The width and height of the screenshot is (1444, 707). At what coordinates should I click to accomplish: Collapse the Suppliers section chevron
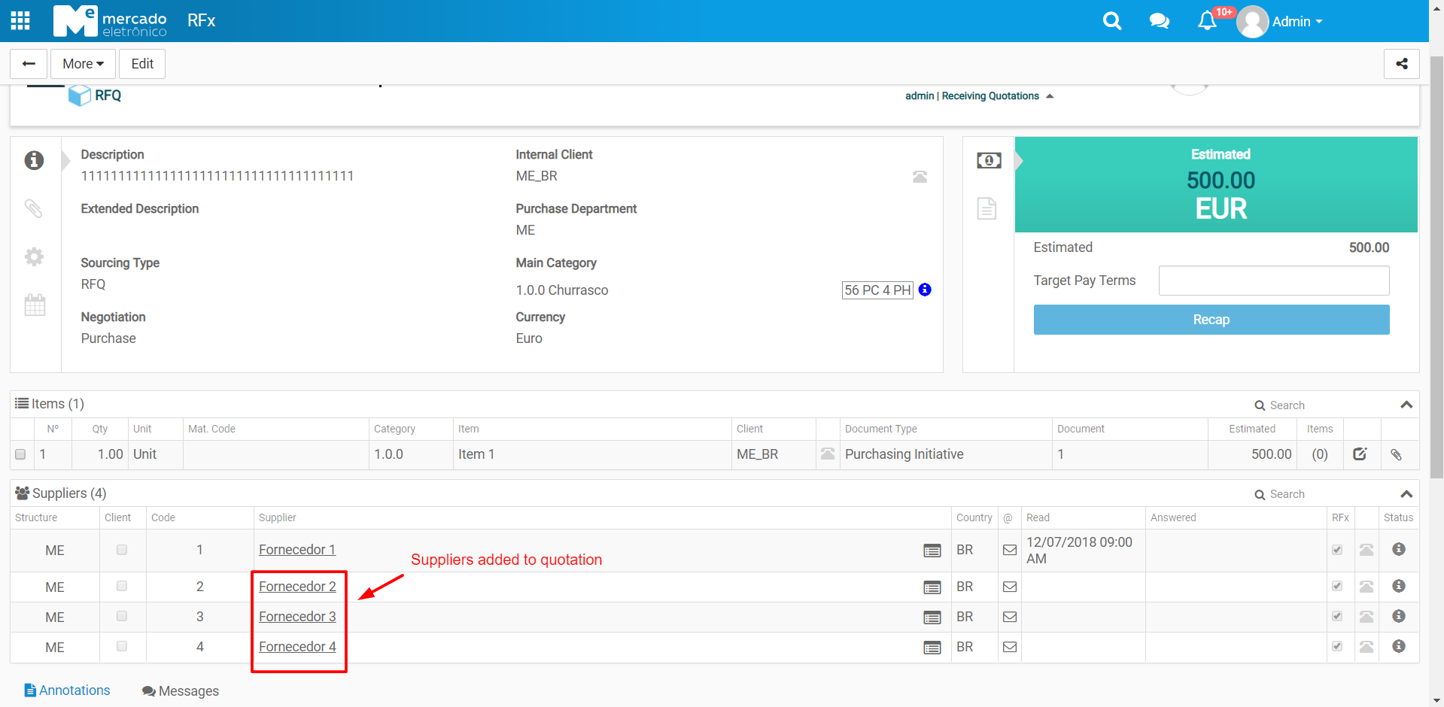click(x=1406, y=494)
